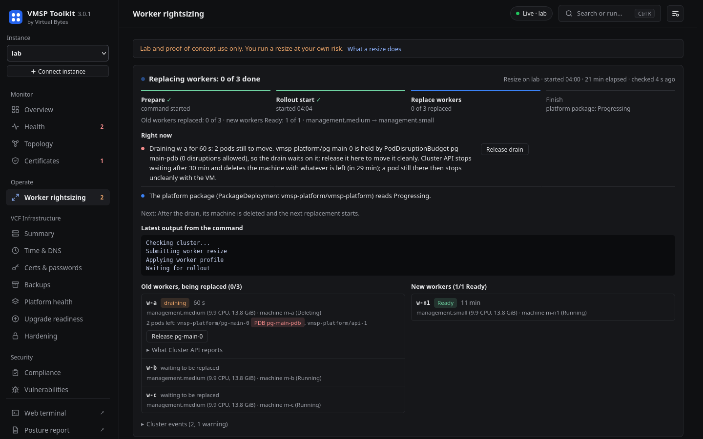Click the PDB pg-main-pdb badge
Image resolution: width=703 pixels, height=439 pixels.
pyautogui.click(x=278, y=323)
